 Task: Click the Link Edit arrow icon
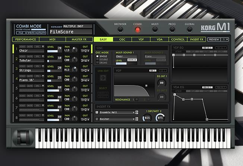point(103,78)
